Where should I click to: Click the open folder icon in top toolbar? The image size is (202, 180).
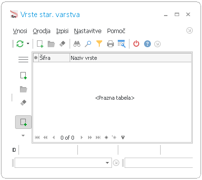tap(51, 44)
